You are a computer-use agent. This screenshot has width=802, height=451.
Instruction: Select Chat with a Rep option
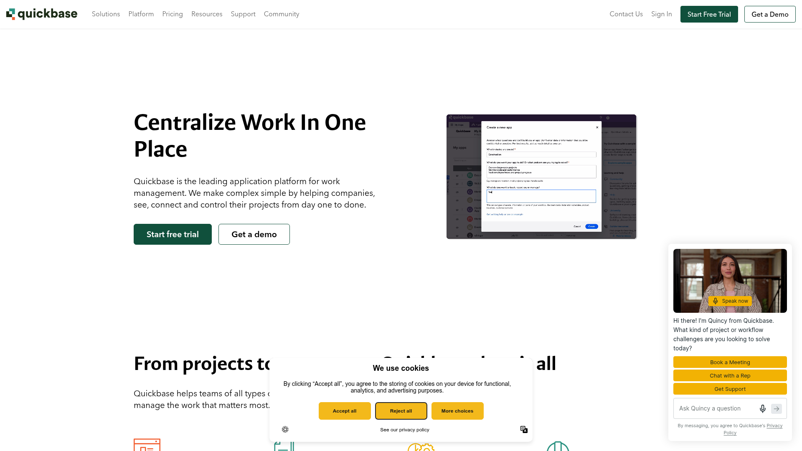coord(730,375)
